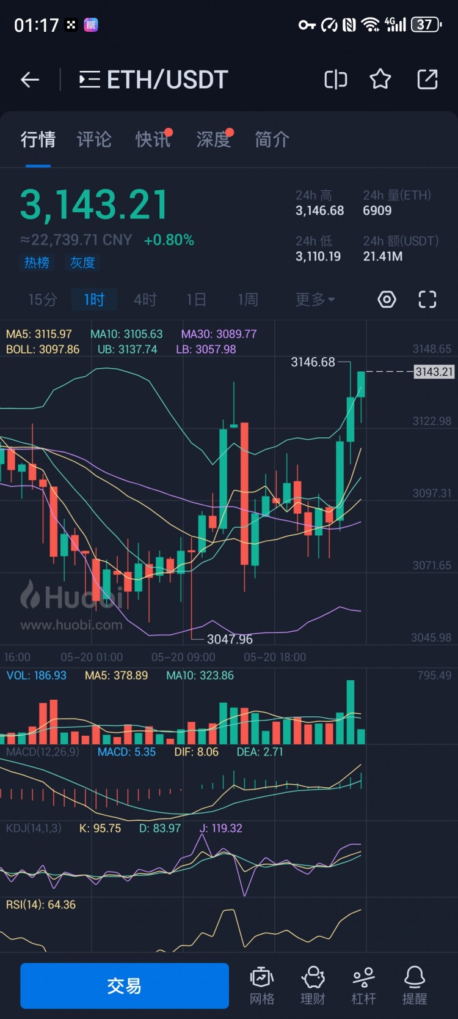The width and height of the screenshot is (458, 1019).
Task: Tap the current price label 3143.21 on chart
Action: pos(434,371)
